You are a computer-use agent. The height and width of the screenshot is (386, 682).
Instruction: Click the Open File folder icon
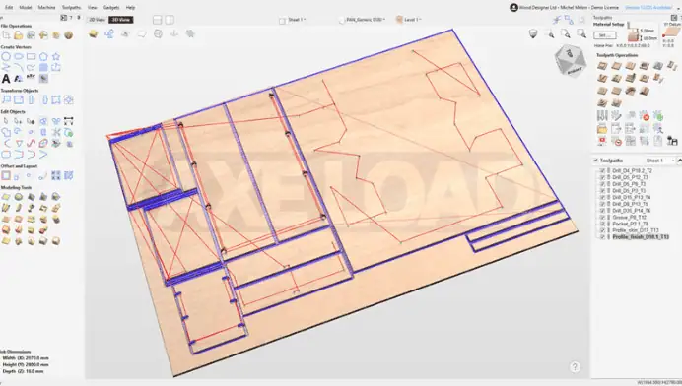[x=19, y=35]
